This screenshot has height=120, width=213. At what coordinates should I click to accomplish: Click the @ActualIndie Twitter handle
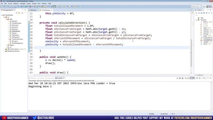(46, 118)
